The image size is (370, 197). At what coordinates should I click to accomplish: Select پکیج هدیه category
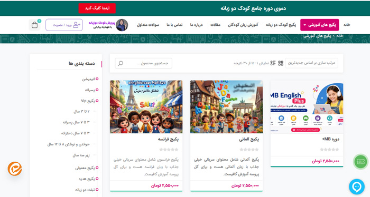tap(87, 179)
